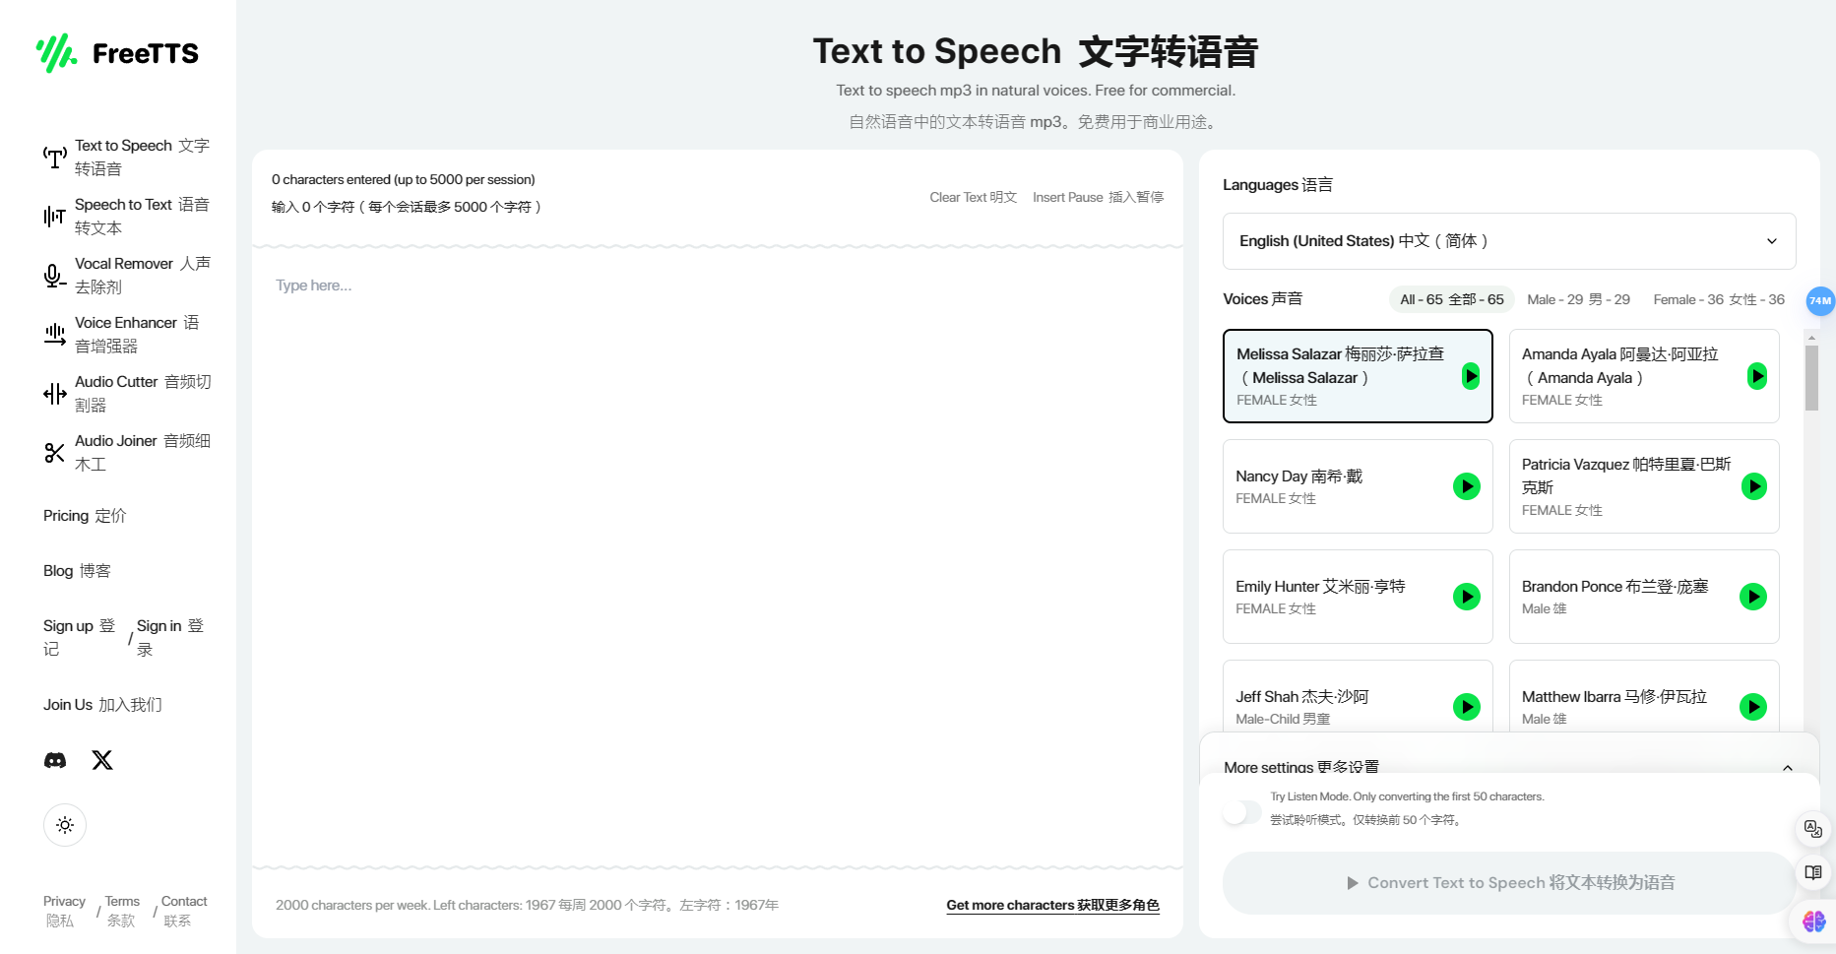
Task: Select the Emily Hunter voice card
Action: click(x=1358, y=597)
